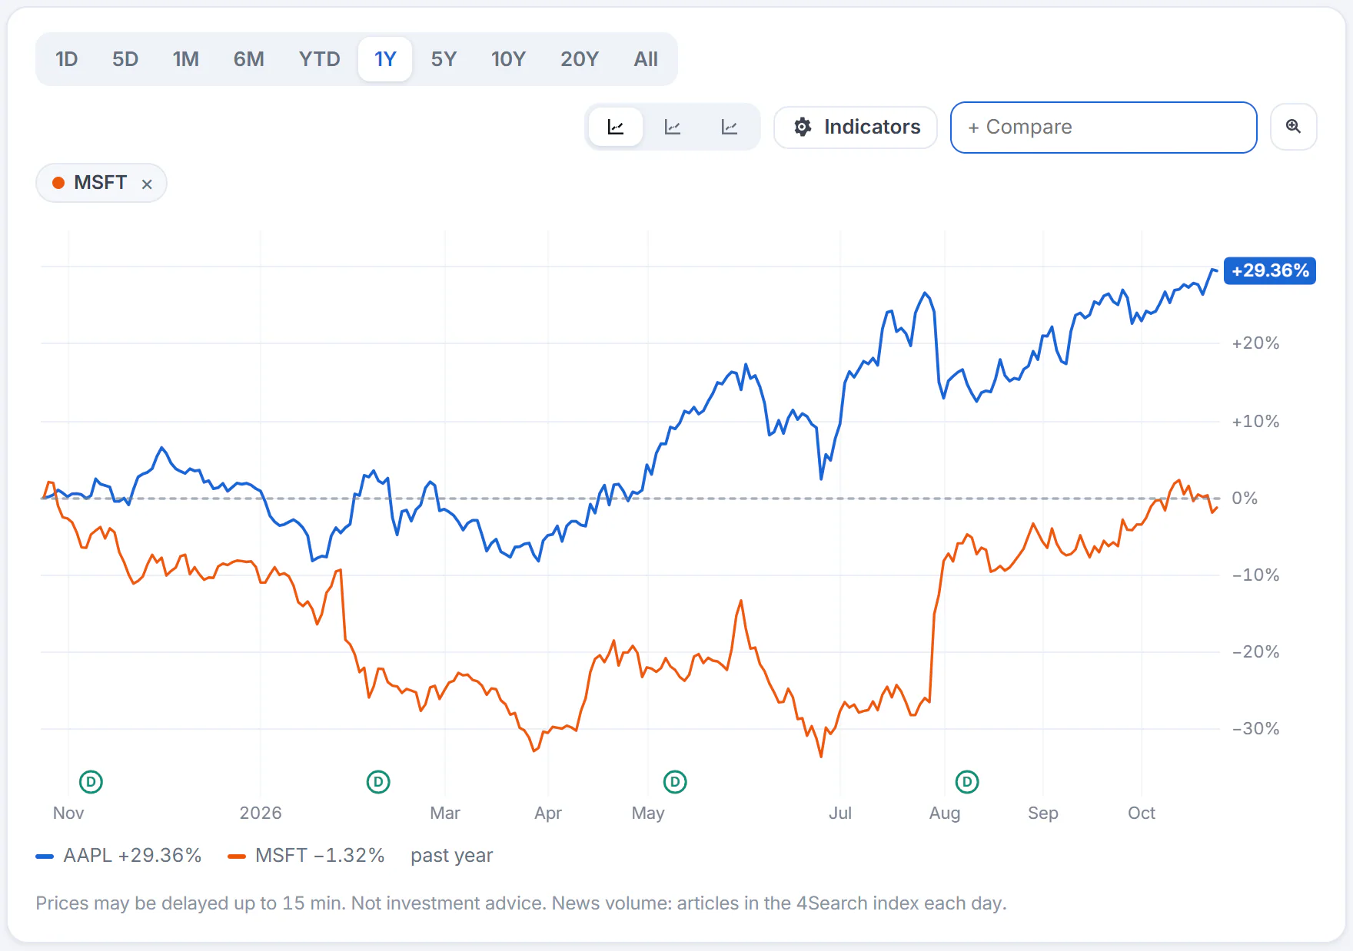Show All-time range
This screenshot has width=1353, height=951.
[x=646, y=59]
